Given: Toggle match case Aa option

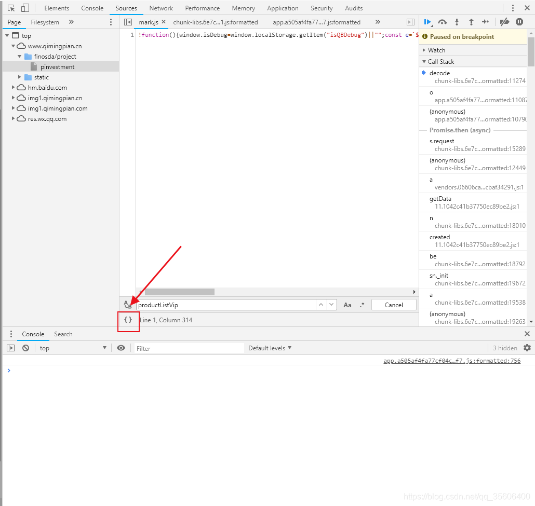Looking at the screenshot, I should point(347,305).
